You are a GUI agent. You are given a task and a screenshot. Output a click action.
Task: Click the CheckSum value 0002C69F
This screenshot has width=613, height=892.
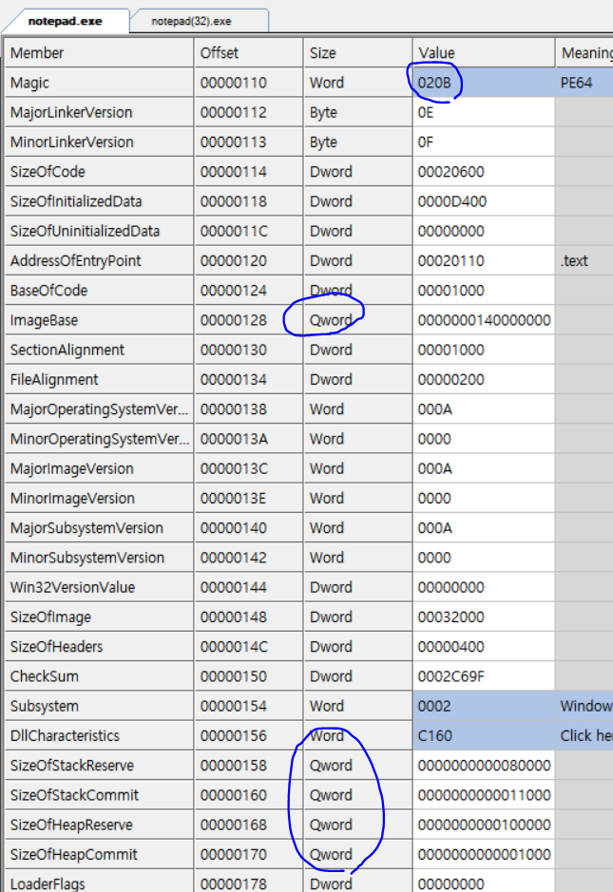484,675
